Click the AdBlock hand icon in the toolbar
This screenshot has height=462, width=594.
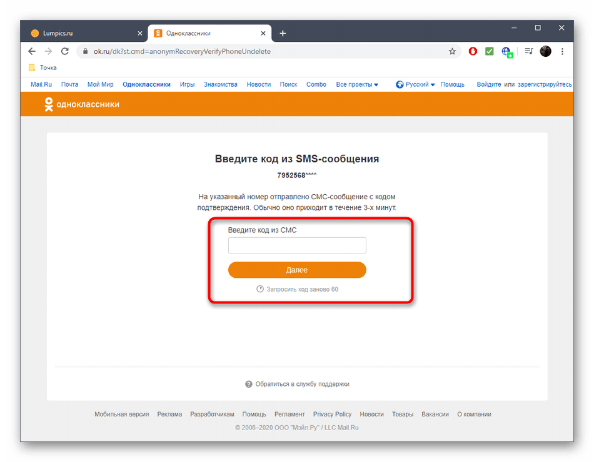click(x=473, y=51)
